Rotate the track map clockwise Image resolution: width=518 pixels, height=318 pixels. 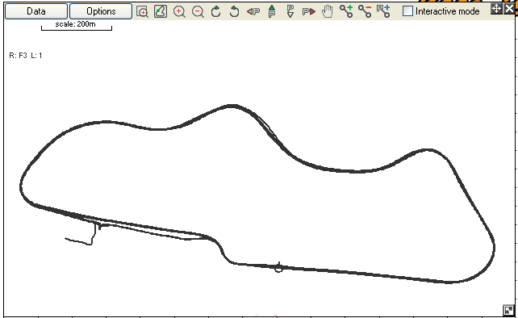(216, 11)
